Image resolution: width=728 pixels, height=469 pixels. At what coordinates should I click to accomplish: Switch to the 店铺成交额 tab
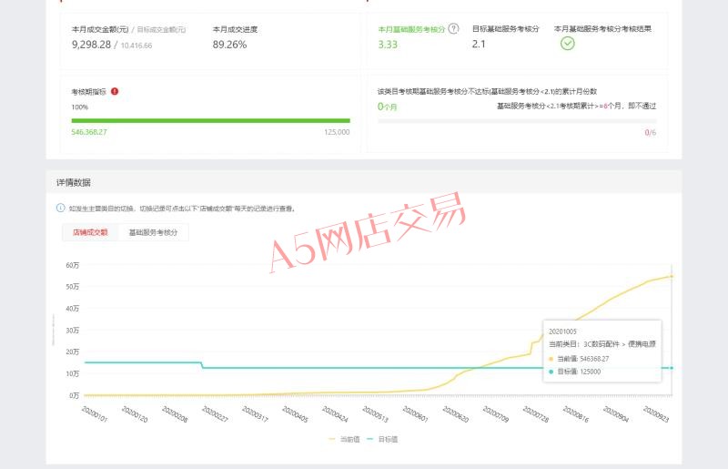pyautogui.click(x=90, y=232)
